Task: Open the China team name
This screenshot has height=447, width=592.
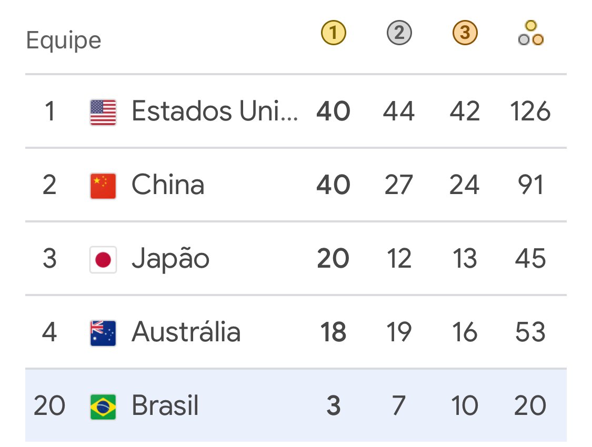Action: point(168,185)
